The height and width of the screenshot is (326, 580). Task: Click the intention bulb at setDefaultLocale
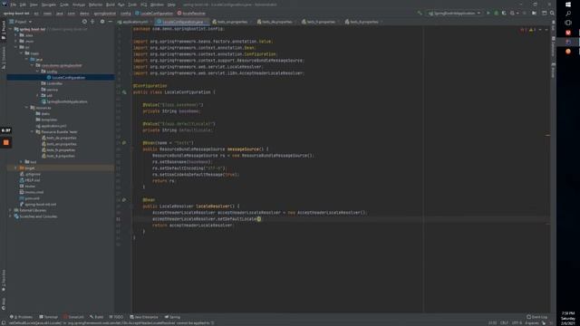[259, 219]
